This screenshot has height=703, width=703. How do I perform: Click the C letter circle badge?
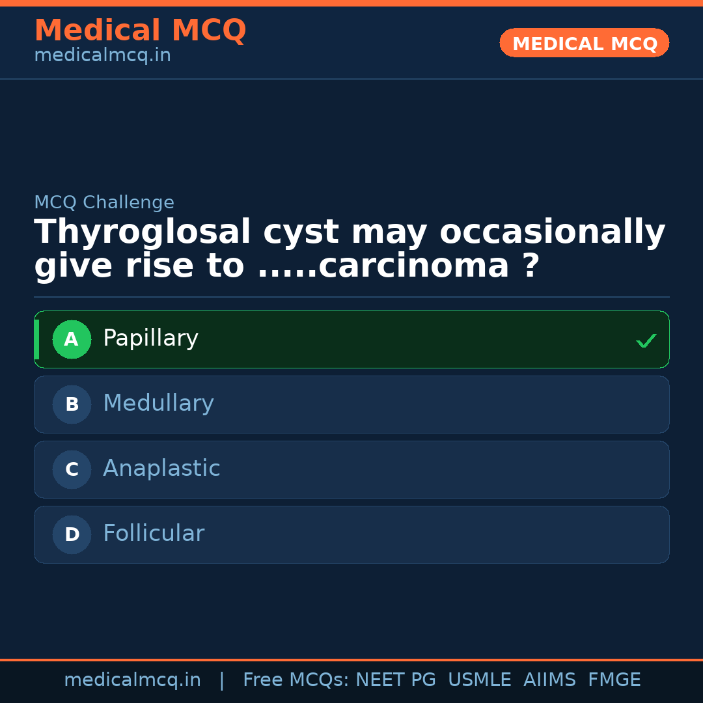[72, 469]
